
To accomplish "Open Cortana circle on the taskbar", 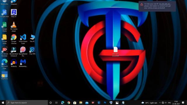I will click(51, 103).
